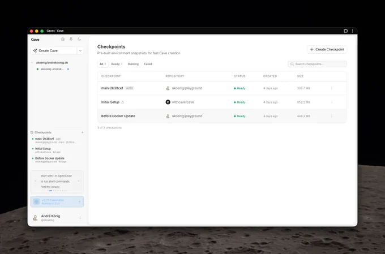Screen dimensions: 385x254
Task: Open main-2b38ce1 in the sidebar checkpoints list
Action: coord(57,140)
